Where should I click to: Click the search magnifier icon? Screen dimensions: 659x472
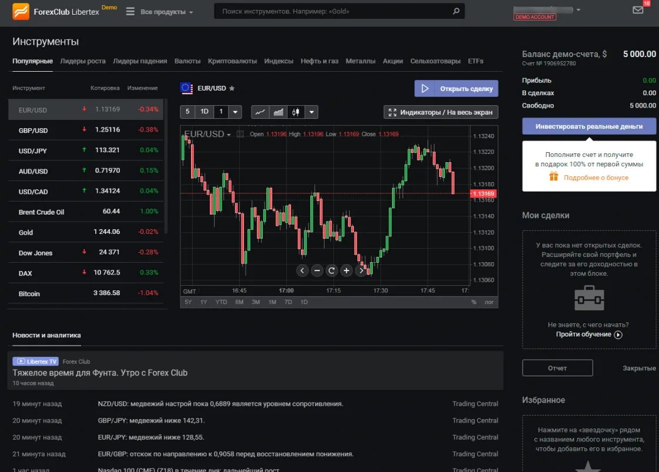456,11
